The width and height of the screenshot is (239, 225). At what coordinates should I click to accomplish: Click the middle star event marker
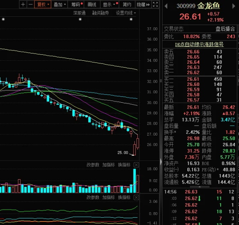80,19
